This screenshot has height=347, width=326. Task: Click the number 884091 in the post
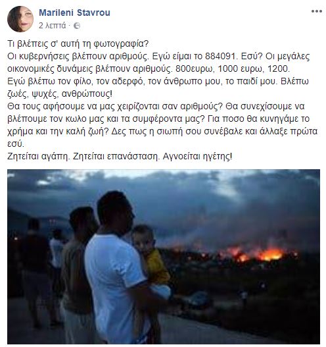pos(220,57)
